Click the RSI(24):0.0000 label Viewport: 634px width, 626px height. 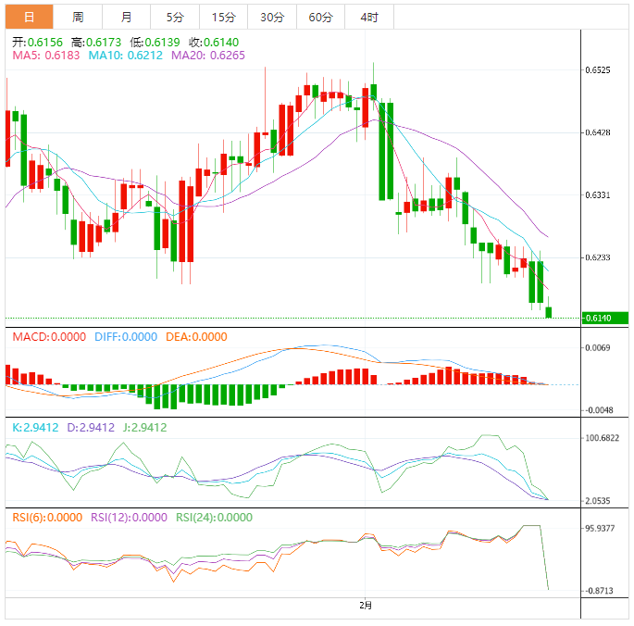[x=214, y=517]
